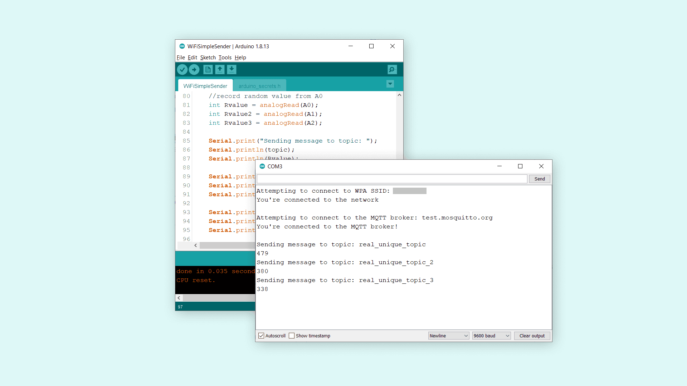Open the 9600 baud rate dropdown
Image resolution: width=687 pixels, height=386 pixels.
[491, 336]
